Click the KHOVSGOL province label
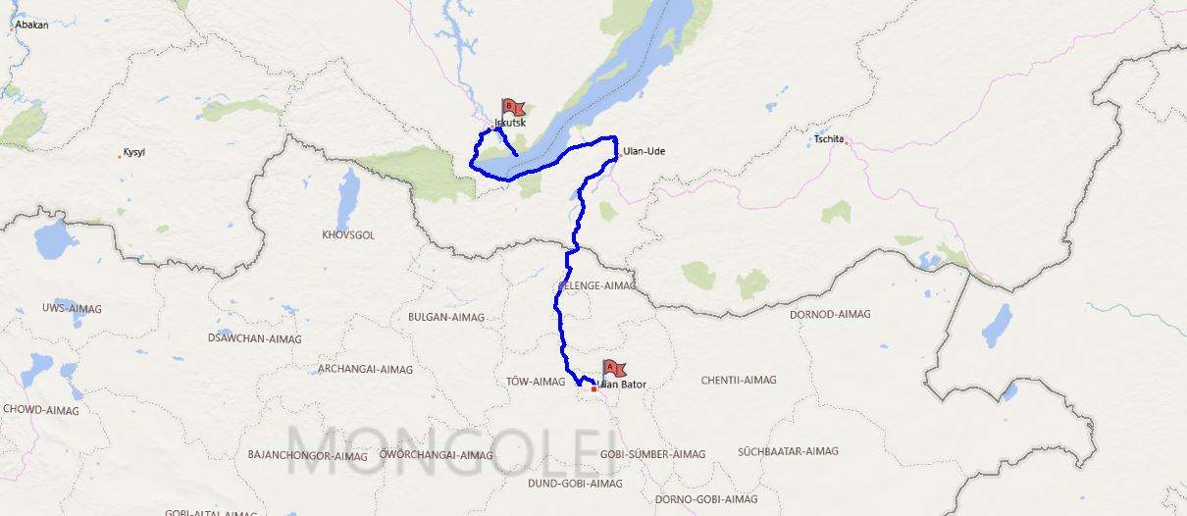Viewport: 1187px width, 516px height. (x=348, y=235)
